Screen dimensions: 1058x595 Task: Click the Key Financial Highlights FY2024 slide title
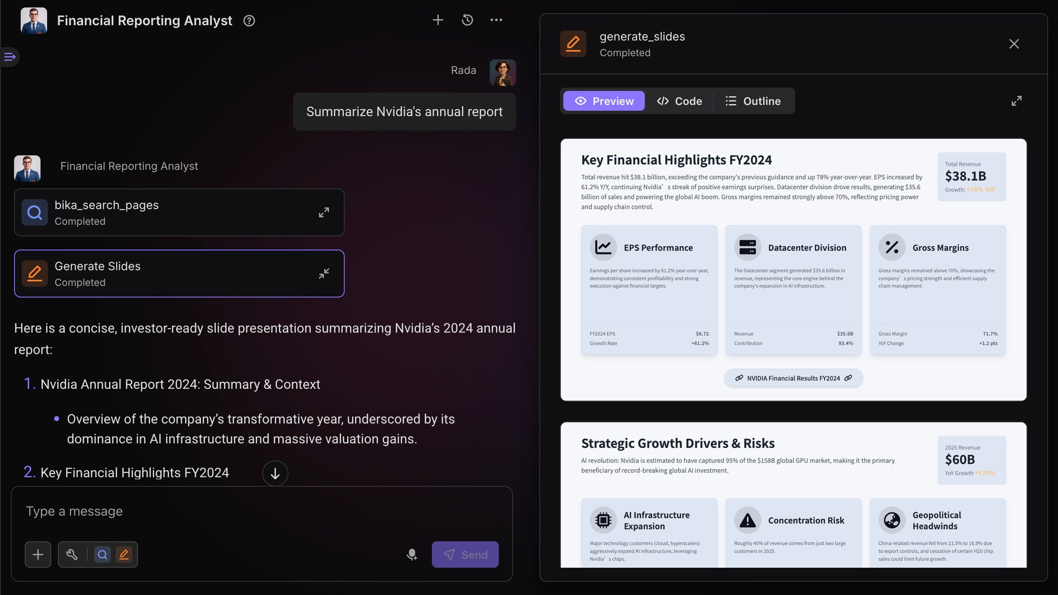click(676, 160)
